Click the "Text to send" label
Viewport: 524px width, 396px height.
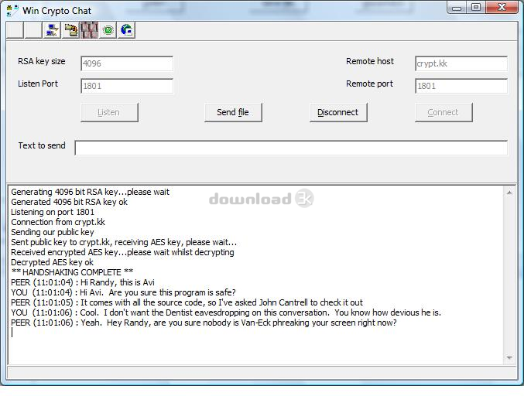42,145
